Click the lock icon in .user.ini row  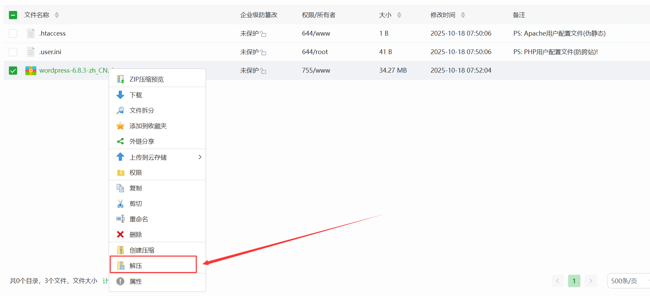pyautogui.click(x=263, y=52)
